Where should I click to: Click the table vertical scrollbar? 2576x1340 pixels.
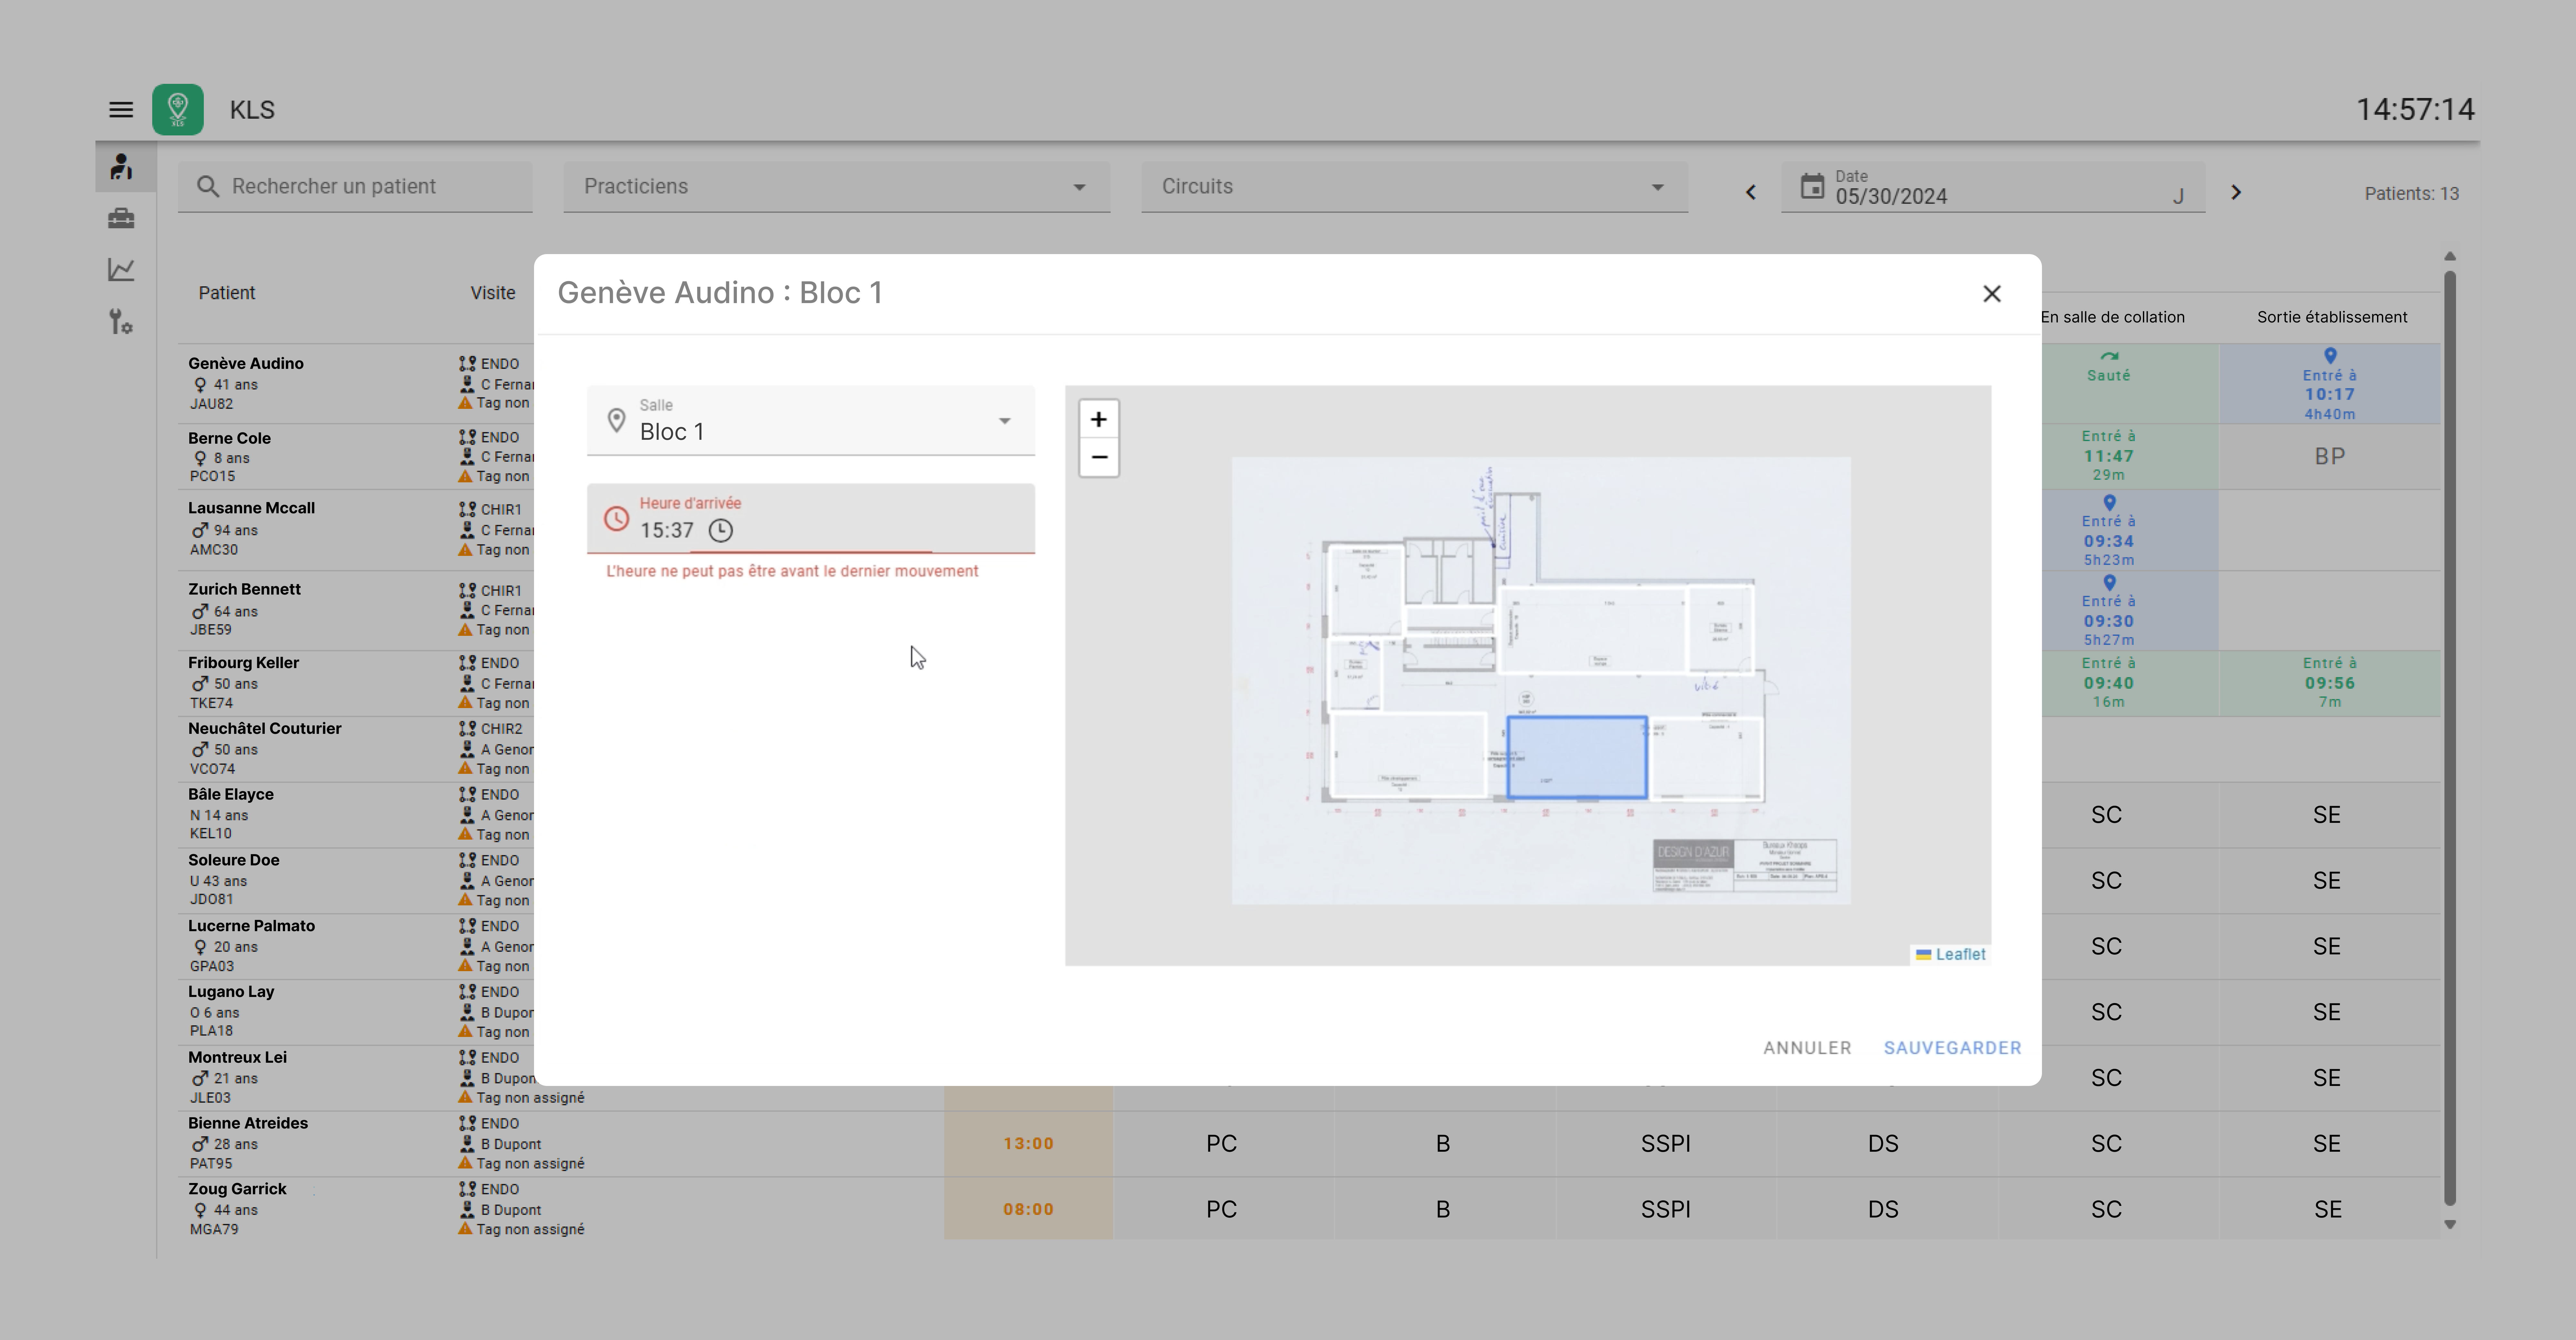tap(2450, 738)
